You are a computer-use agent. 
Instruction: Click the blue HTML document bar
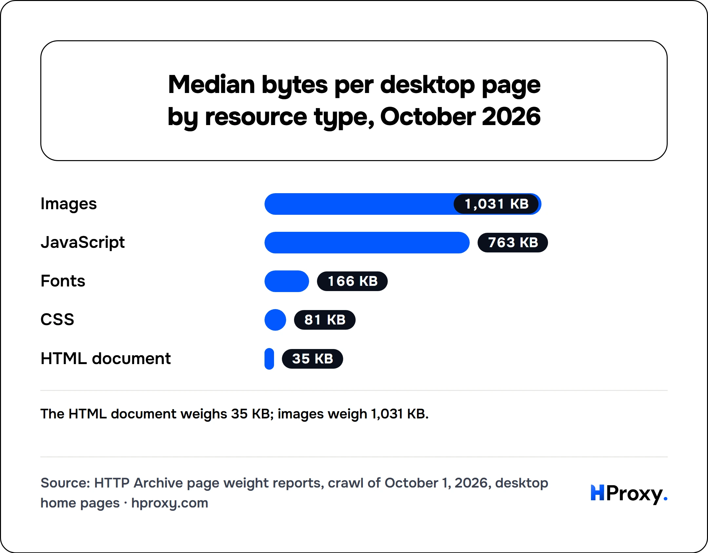tap(269, 359)
